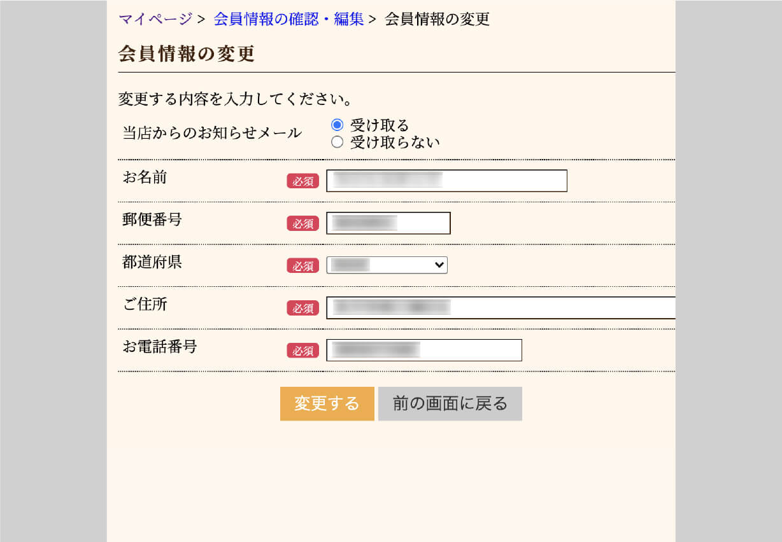Click the 当店からのお知らせメール row label

point(212,134)
